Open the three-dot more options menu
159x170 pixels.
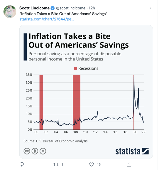coord(150,8)
